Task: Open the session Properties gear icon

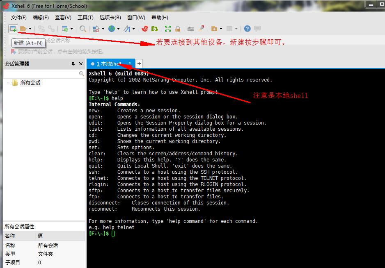Action: [65, 29]
